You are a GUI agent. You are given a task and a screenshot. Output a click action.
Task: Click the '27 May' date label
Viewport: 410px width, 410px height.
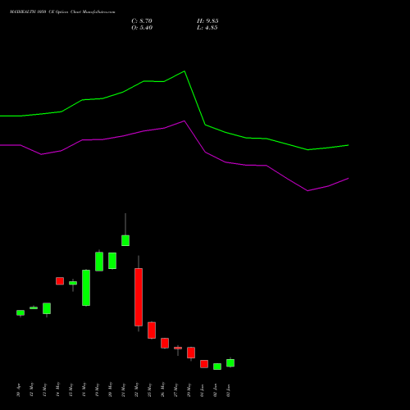click(x=175, y=389)
